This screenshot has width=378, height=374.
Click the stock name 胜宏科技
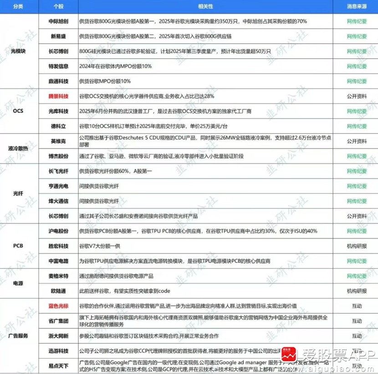58,246
